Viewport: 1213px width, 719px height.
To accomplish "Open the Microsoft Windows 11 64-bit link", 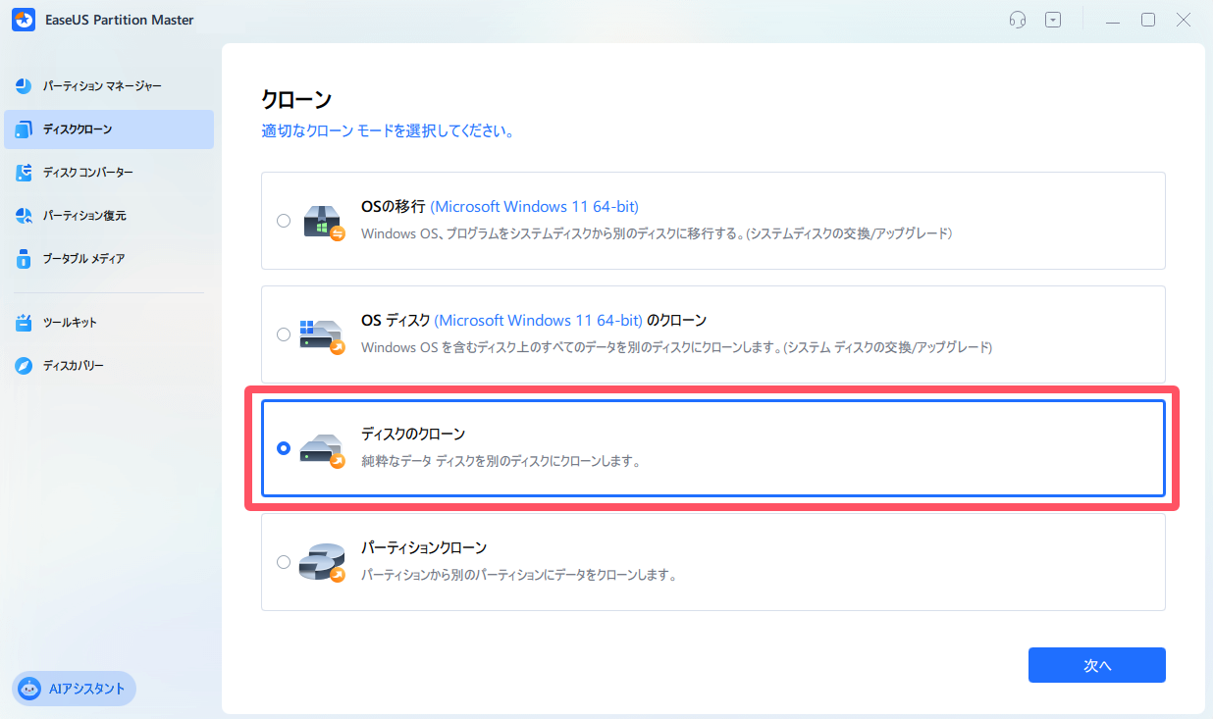I will coord(535,206).
